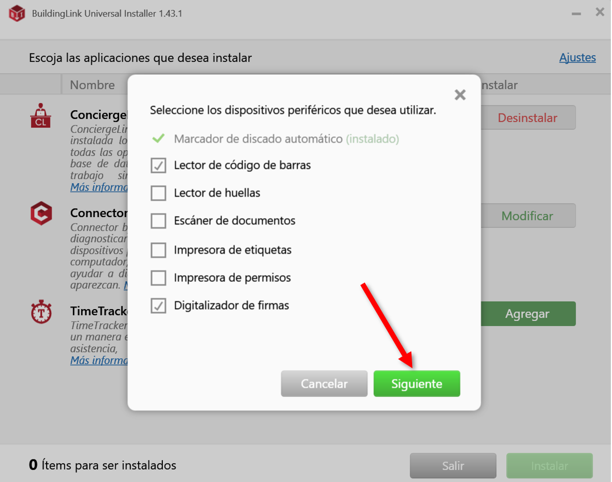The width and height of the screenshot is (612, 482).
Task: Click the BuildingLink installer logo icon
Action: point(17,13)
